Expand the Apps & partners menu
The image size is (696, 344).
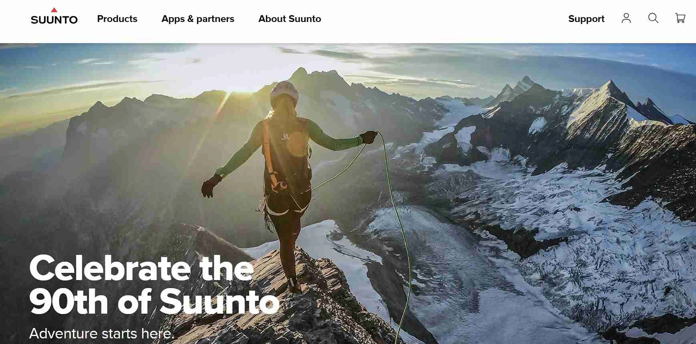tap(198, 19)
